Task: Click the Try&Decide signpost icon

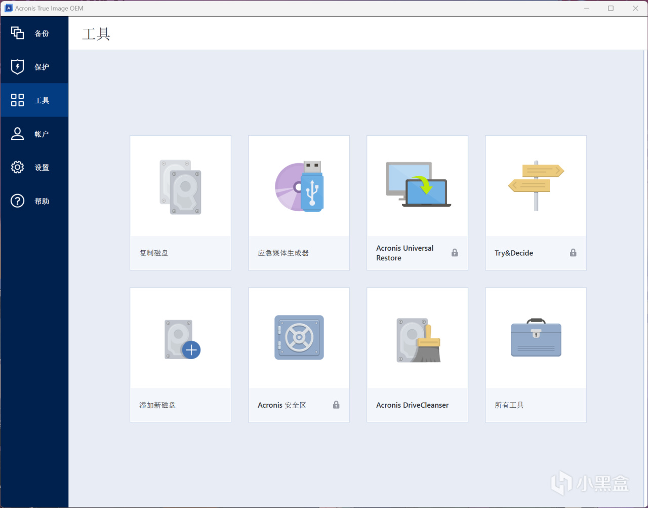Action: click(x=536, y=185)
